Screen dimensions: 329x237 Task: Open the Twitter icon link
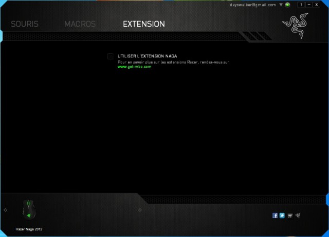tap(282, 215)
